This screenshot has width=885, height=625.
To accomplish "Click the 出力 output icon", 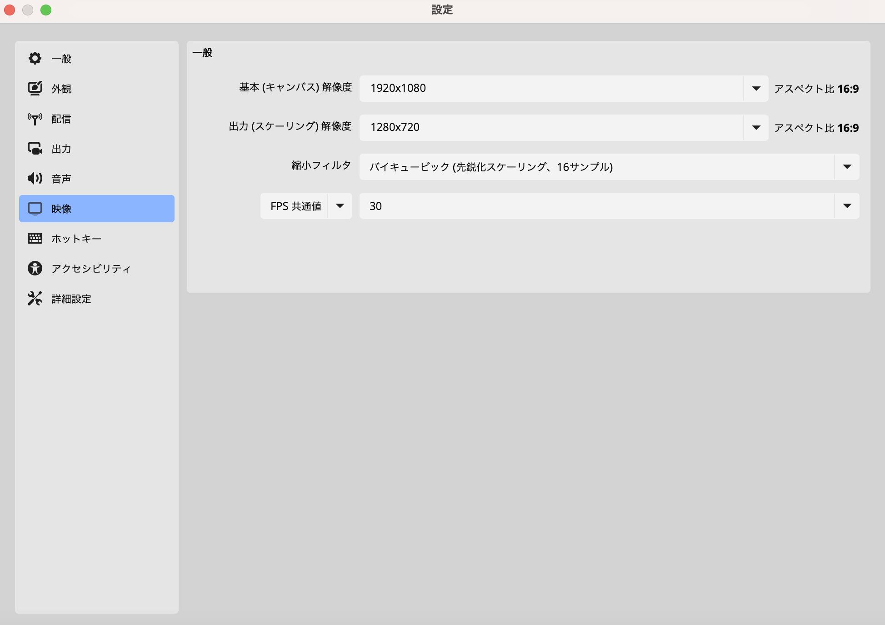I will click(35, 149).
